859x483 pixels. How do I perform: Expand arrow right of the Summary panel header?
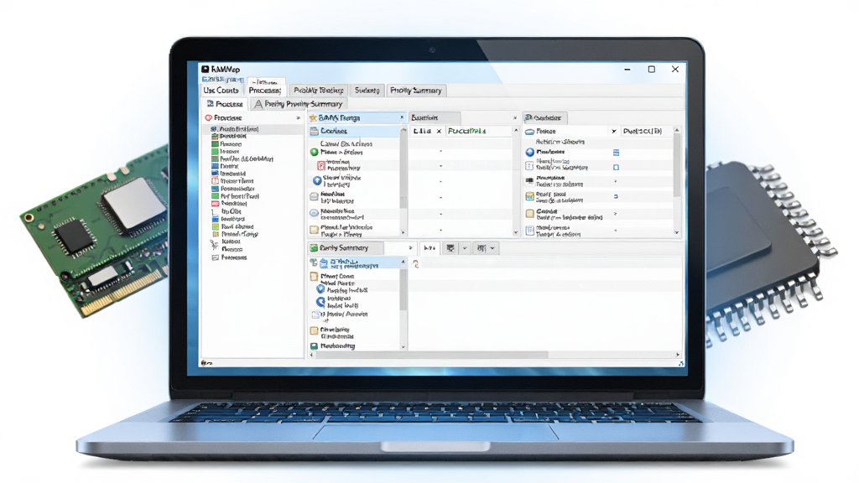pyautogui.click(x=410, y=248)
